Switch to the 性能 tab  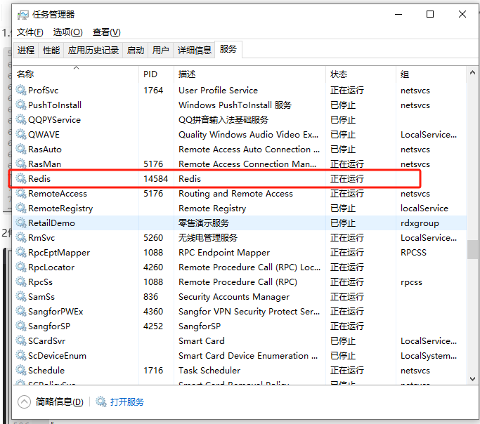pyautogui.click(x=51, y=50)
